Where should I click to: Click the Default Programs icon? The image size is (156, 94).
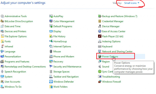51,26
